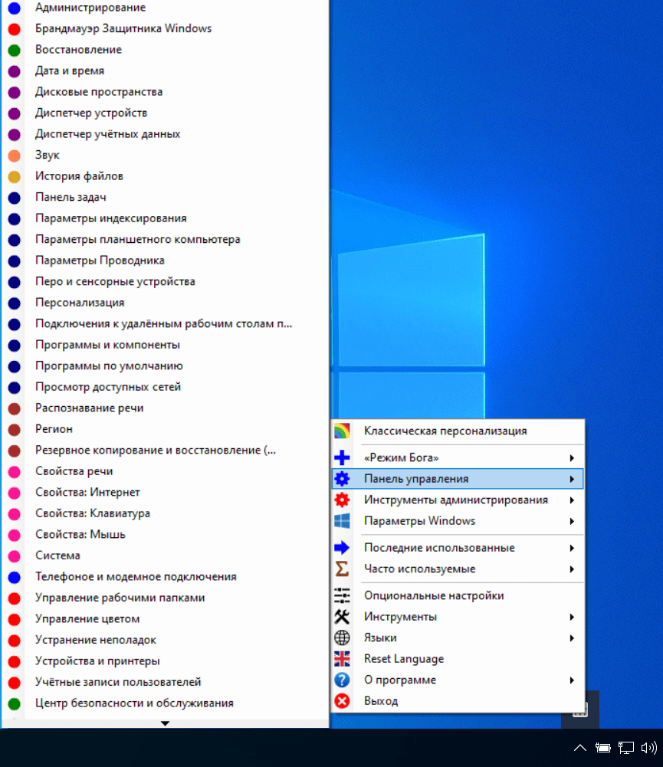Expand Панель управления submenu arrow
Viewport: 663px width, 767px height.
572,479
